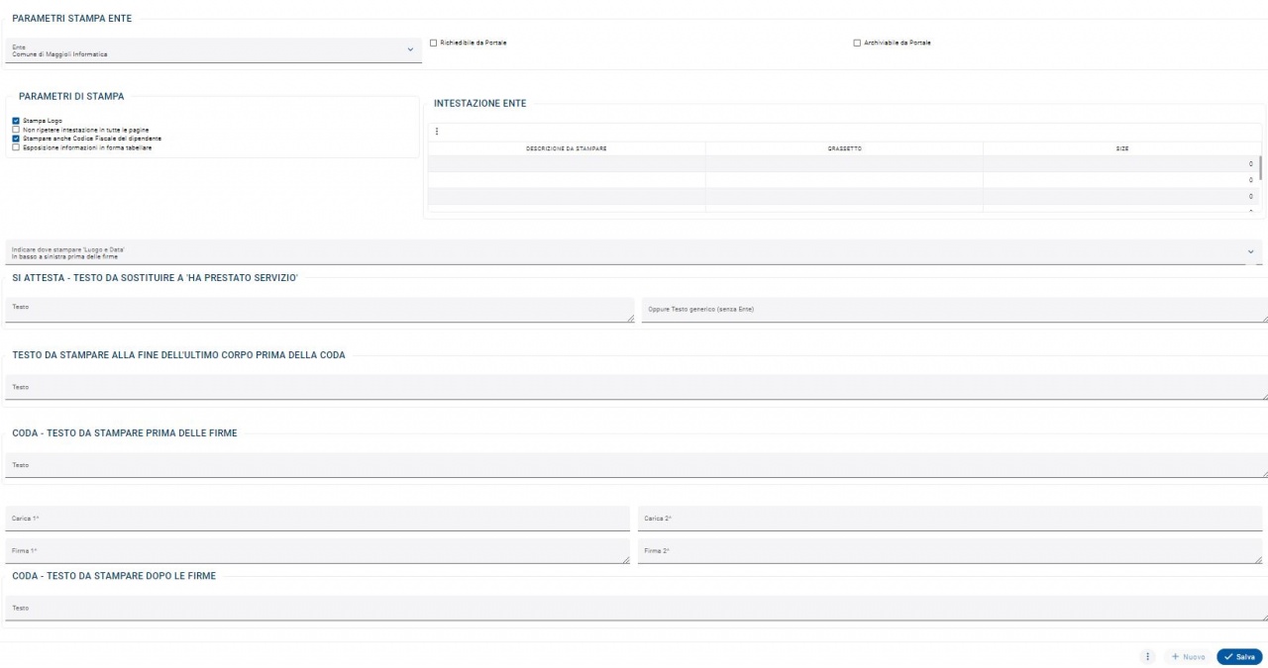Click the Size column header
Image resolution: width=1268 pixels, height=668 pixels.
tap(1121, 148)
